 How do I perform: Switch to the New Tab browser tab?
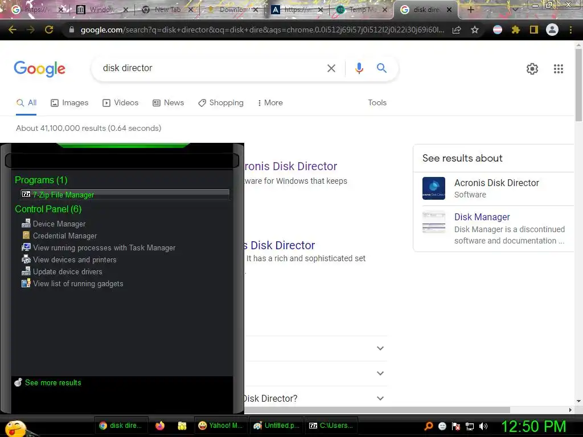167,10
